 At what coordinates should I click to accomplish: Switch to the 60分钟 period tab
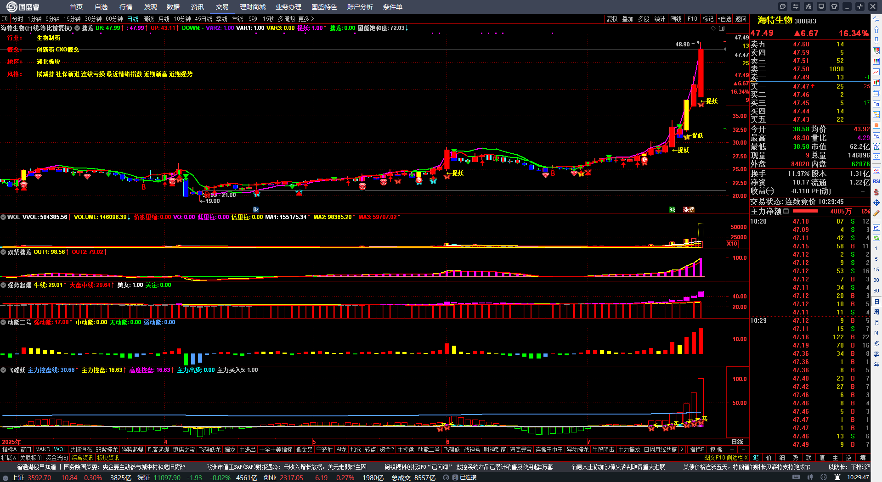pos(114,19)
